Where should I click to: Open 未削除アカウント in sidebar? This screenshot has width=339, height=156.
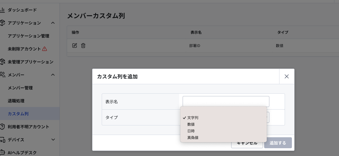[24, 49]
